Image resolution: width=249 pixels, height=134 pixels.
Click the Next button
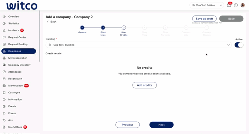161,125
